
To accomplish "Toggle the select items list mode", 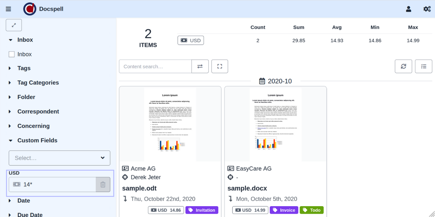I will [x=423, y=66].
